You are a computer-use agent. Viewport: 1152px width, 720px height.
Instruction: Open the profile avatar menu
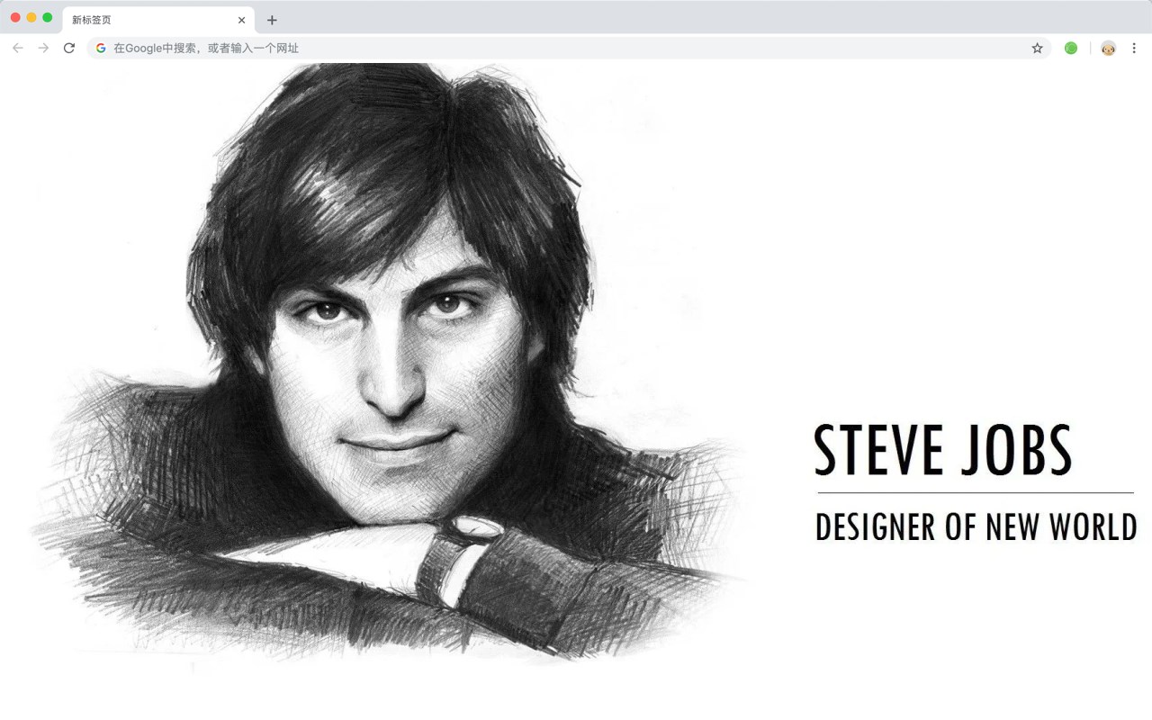coord(1108,48)
